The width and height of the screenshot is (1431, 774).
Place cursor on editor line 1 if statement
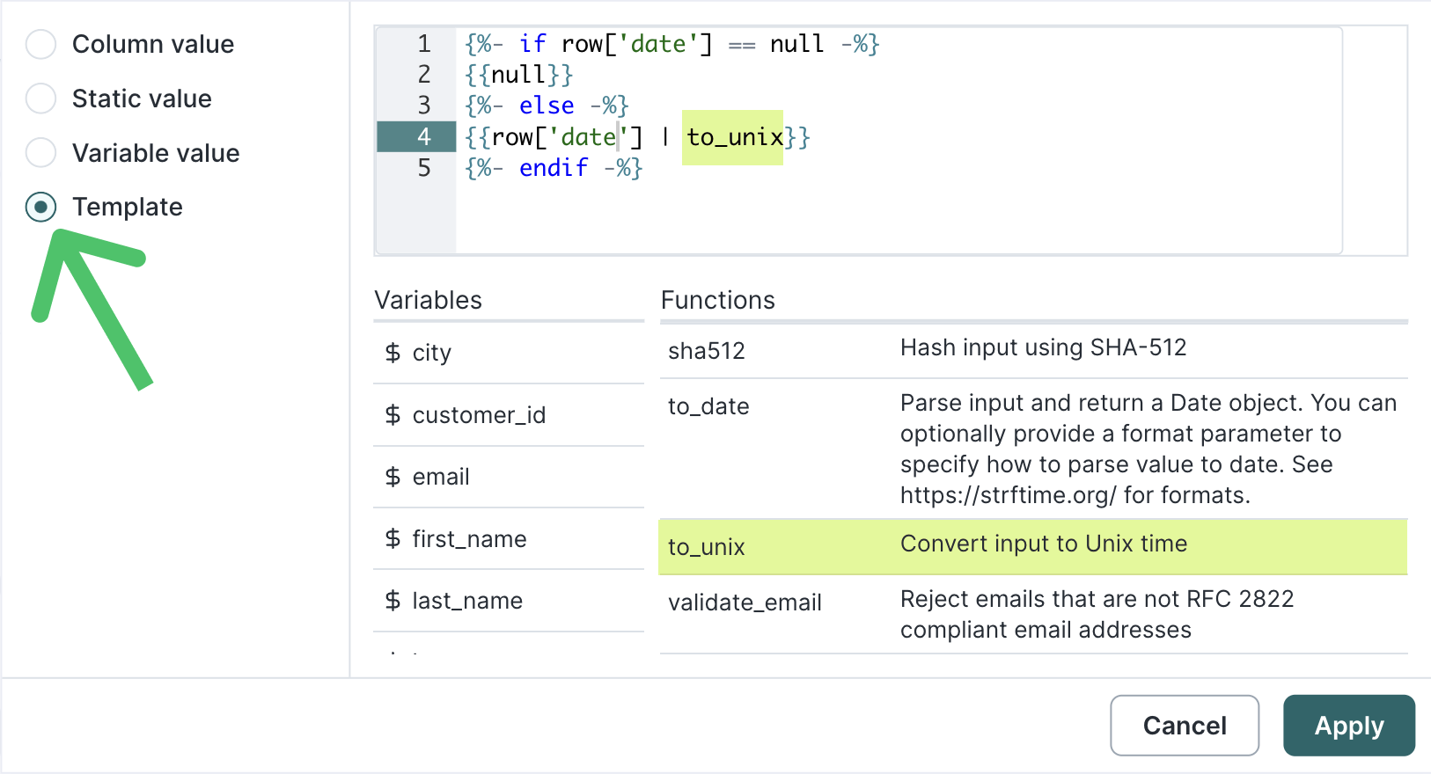[672, 44]
